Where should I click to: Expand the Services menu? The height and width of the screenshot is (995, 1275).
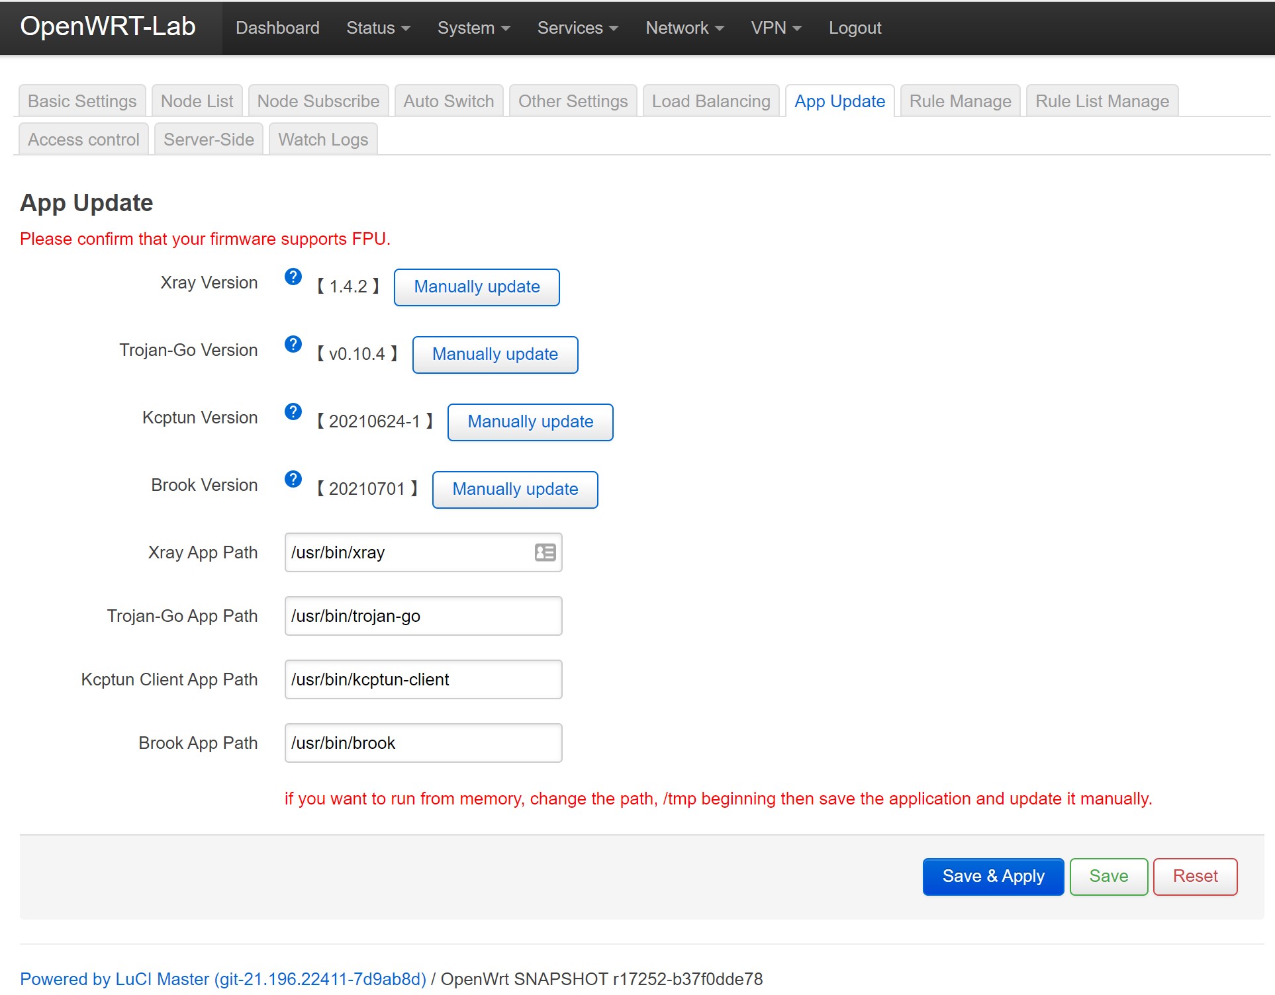(577, 28)
